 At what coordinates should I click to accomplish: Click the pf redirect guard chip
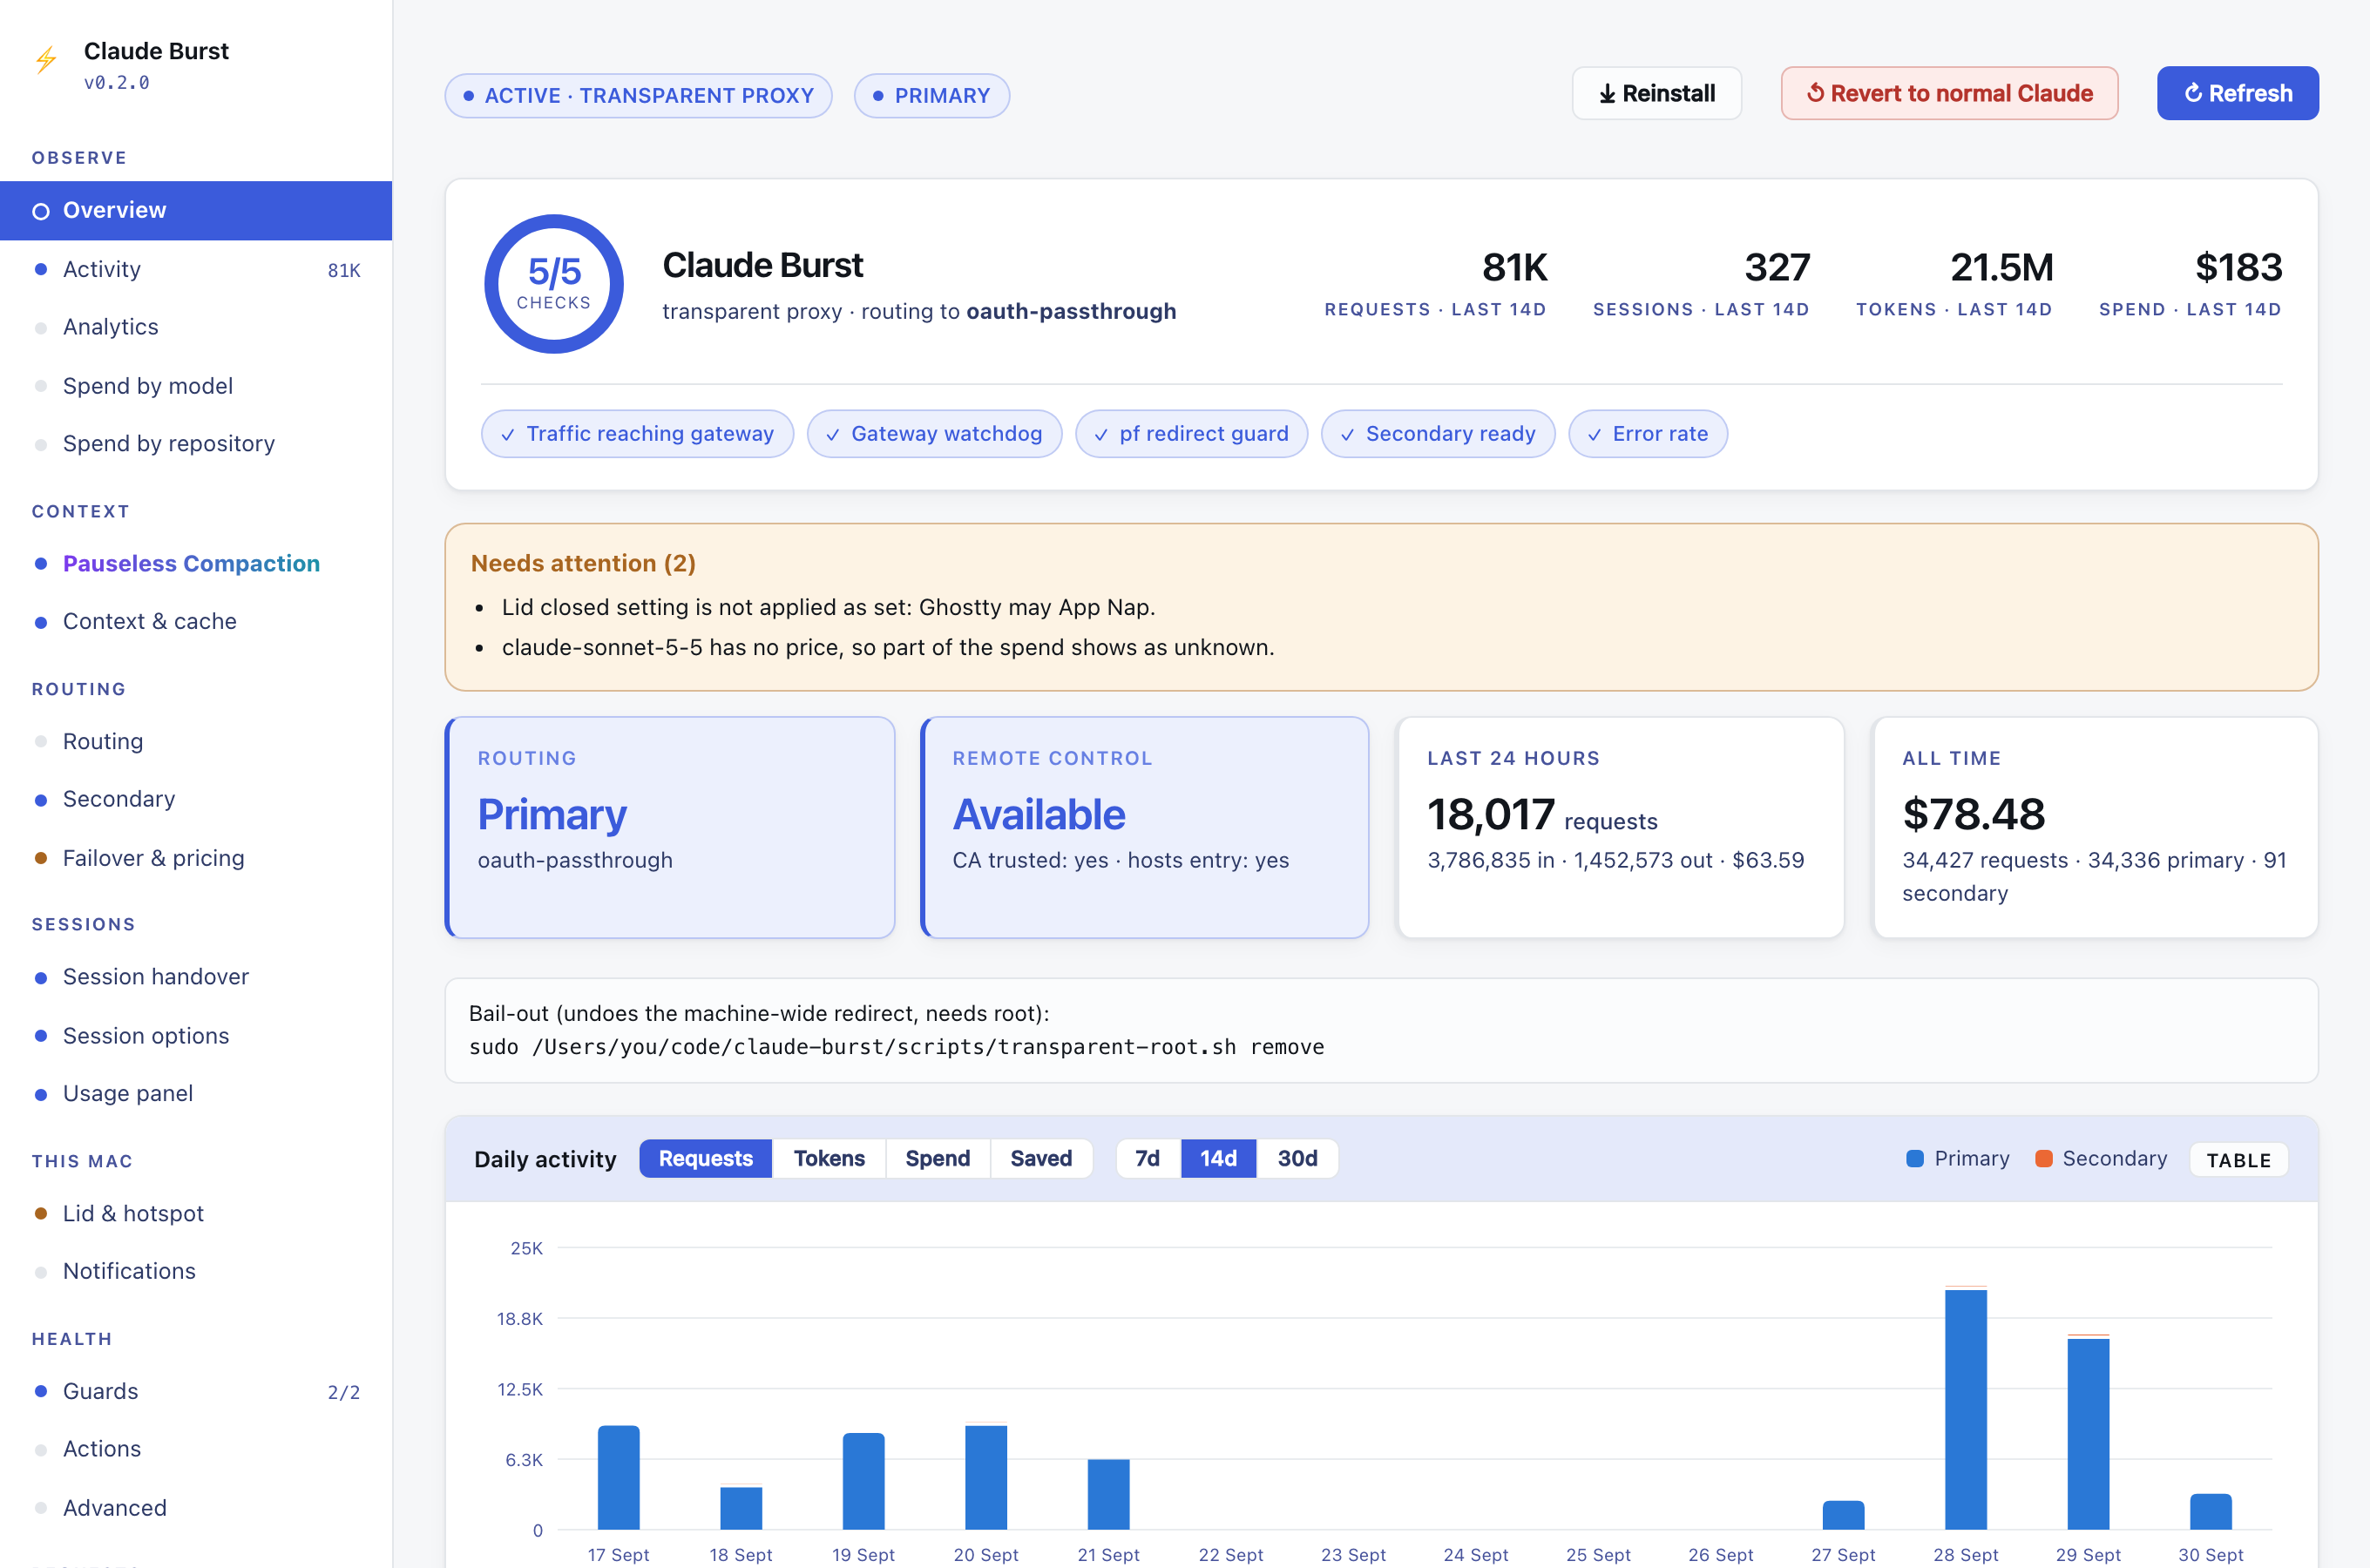click(x=1192, y=434)
